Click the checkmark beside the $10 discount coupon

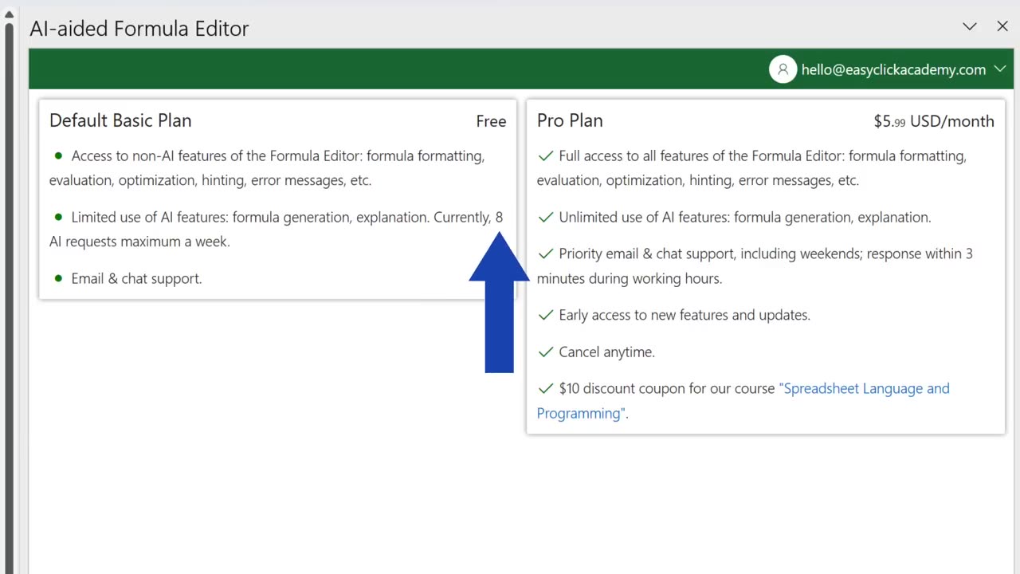tap(546, 388)
